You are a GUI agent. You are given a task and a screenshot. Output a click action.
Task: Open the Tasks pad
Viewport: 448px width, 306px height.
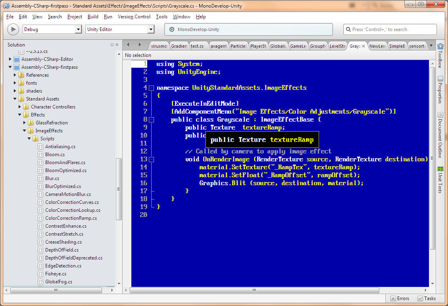click(x=426, y=298)
